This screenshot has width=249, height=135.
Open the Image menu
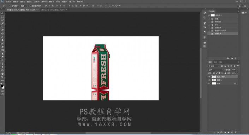[x=22, y=1]
